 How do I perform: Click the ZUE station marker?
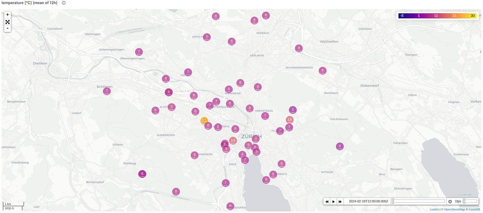pyautogui.click(x=235, y=129)
